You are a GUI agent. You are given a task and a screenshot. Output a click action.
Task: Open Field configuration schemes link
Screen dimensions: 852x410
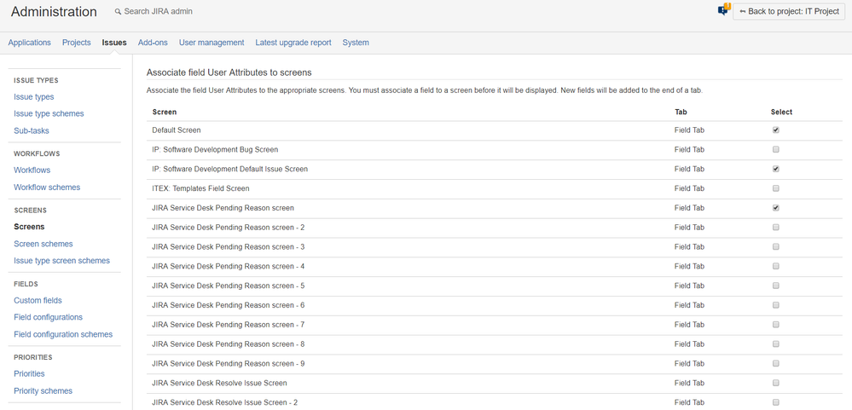63,334
